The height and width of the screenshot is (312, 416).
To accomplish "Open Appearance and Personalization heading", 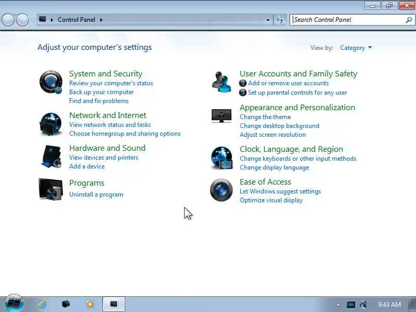I will 297,108.
